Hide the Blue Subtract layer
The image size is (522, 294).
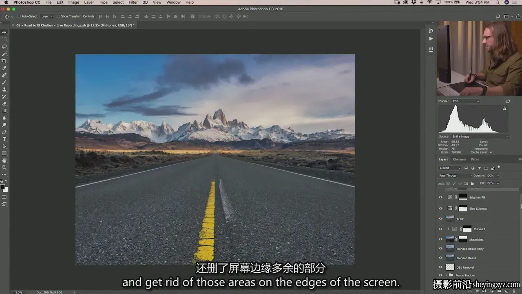click(x=440, y=208)
